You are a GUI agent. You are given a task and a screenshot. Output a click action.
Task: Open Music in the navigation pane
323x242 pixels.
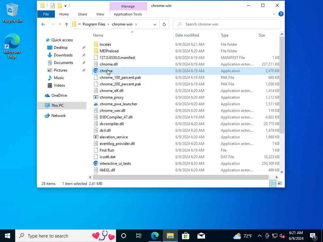point(59,78)
